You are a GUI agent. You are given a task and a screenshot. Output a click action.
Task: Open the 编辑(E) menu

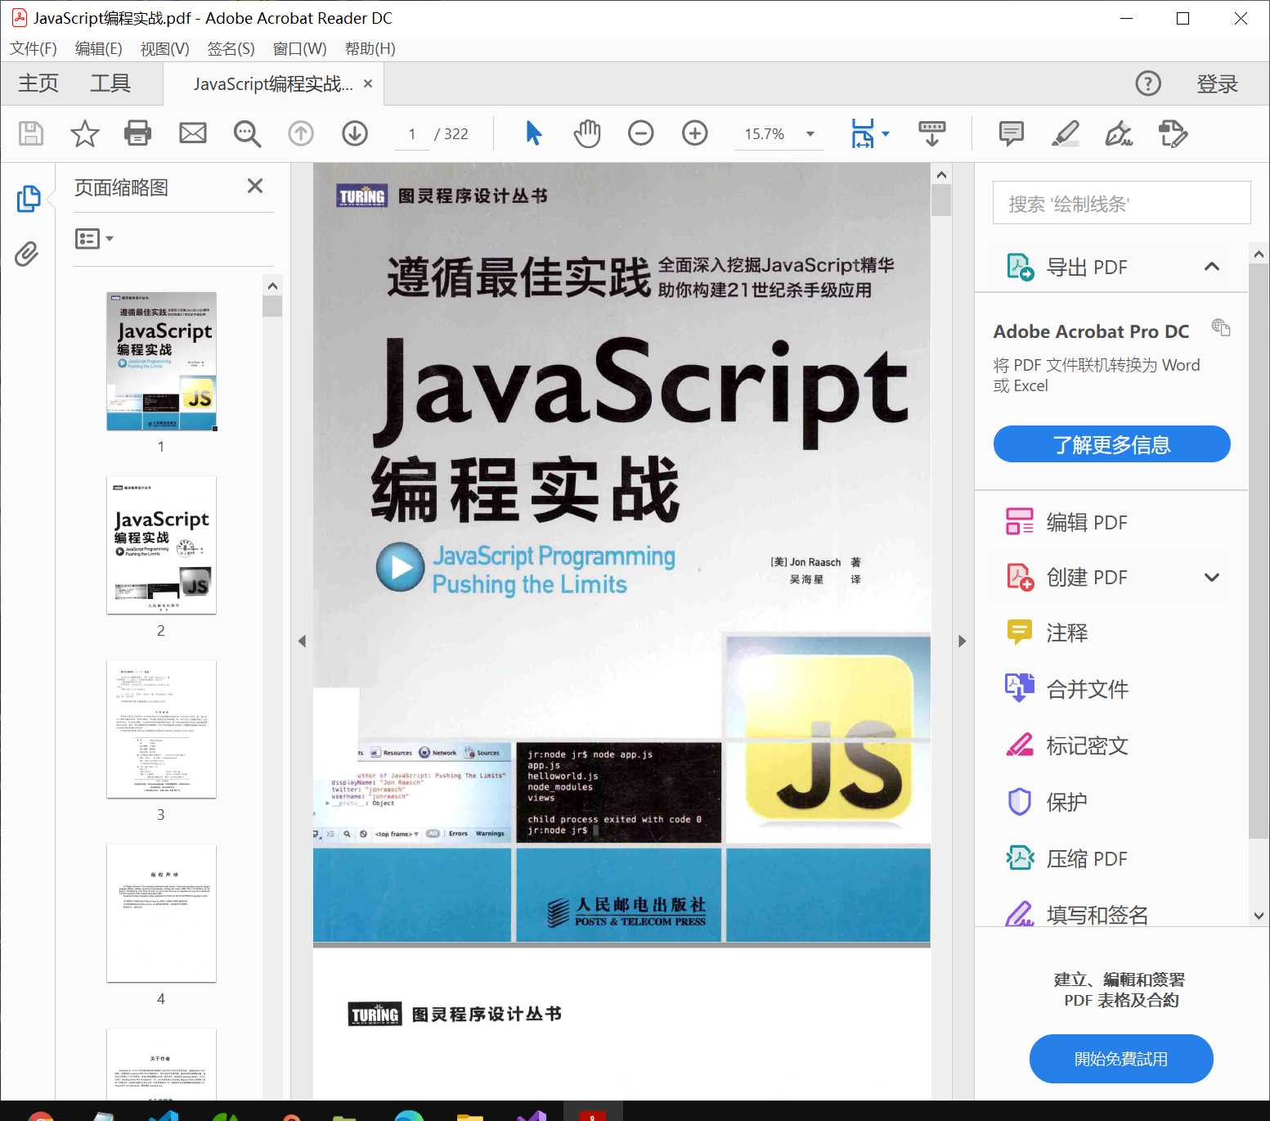click(98, 49)
